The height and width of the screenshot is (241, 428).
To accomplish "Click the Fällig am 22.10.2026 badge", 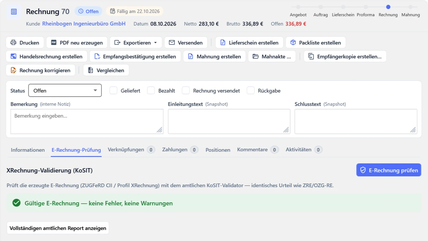I will pyautogui.click(x=135, y=11).
